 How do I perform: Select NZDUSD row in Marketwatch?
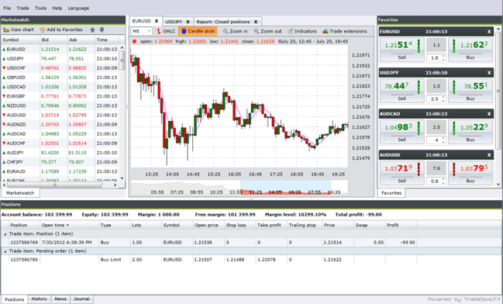coord(60,105)
